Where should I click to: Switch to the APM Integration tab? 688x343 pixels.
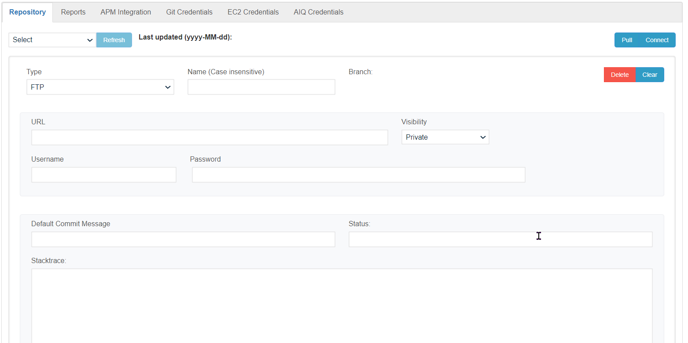click(125, 12)
